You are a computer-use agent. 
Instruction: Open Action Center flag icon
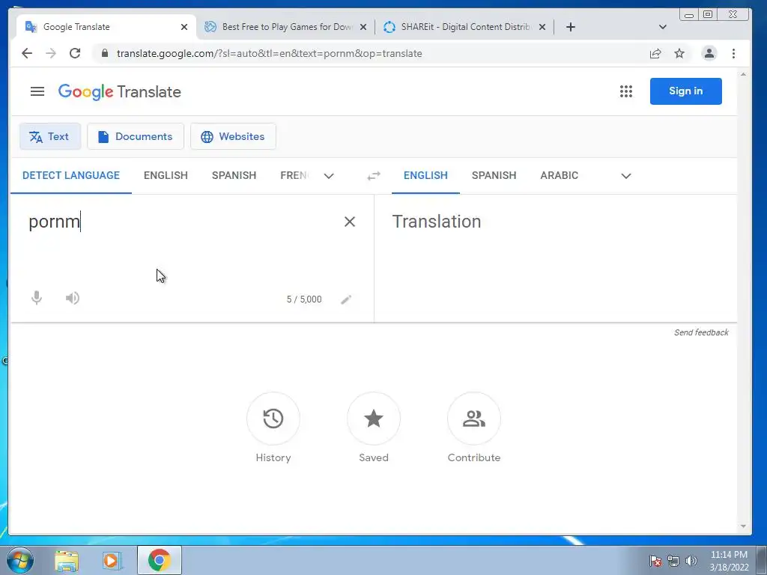tap(655, 561)
